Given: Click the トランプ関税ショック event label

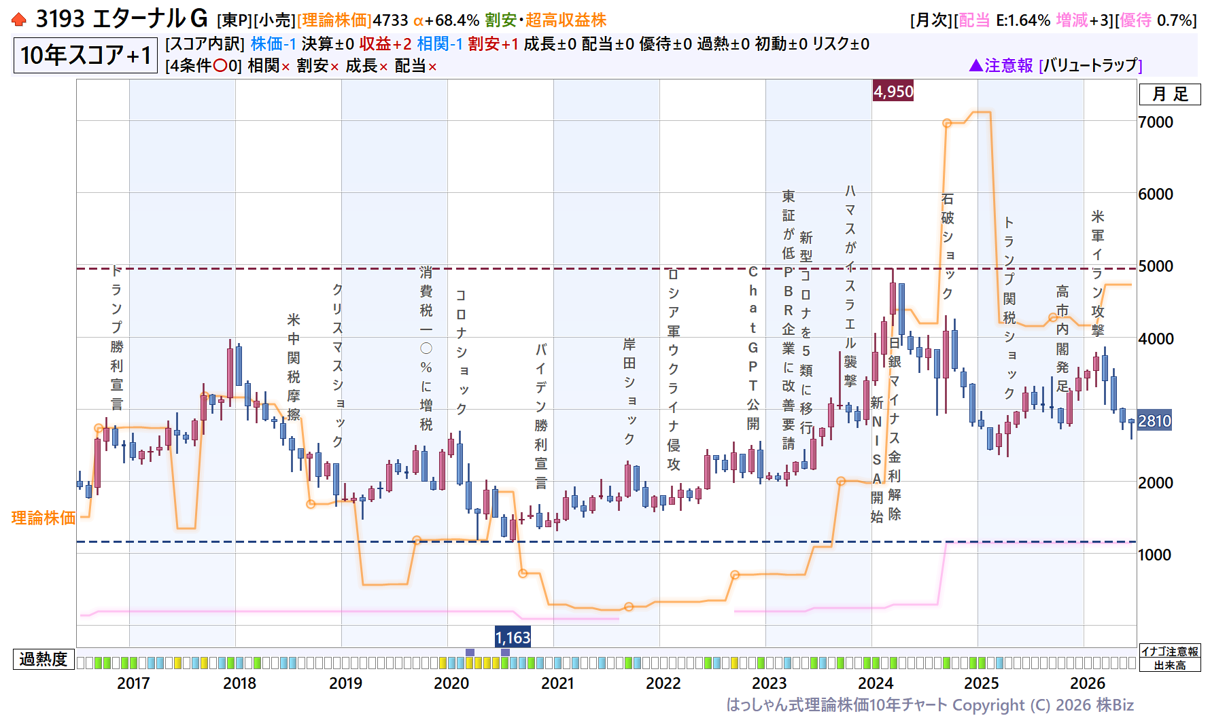Looking at the screenshot, I should pos(1009,308).
